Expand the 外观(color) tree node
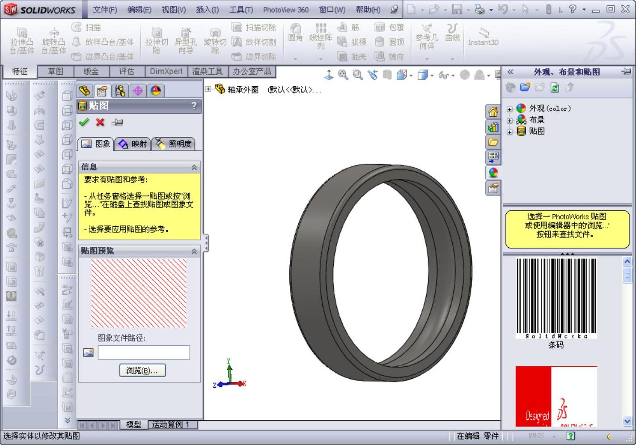The width and height of the screenshot is (636, 445). click(509, 109)
